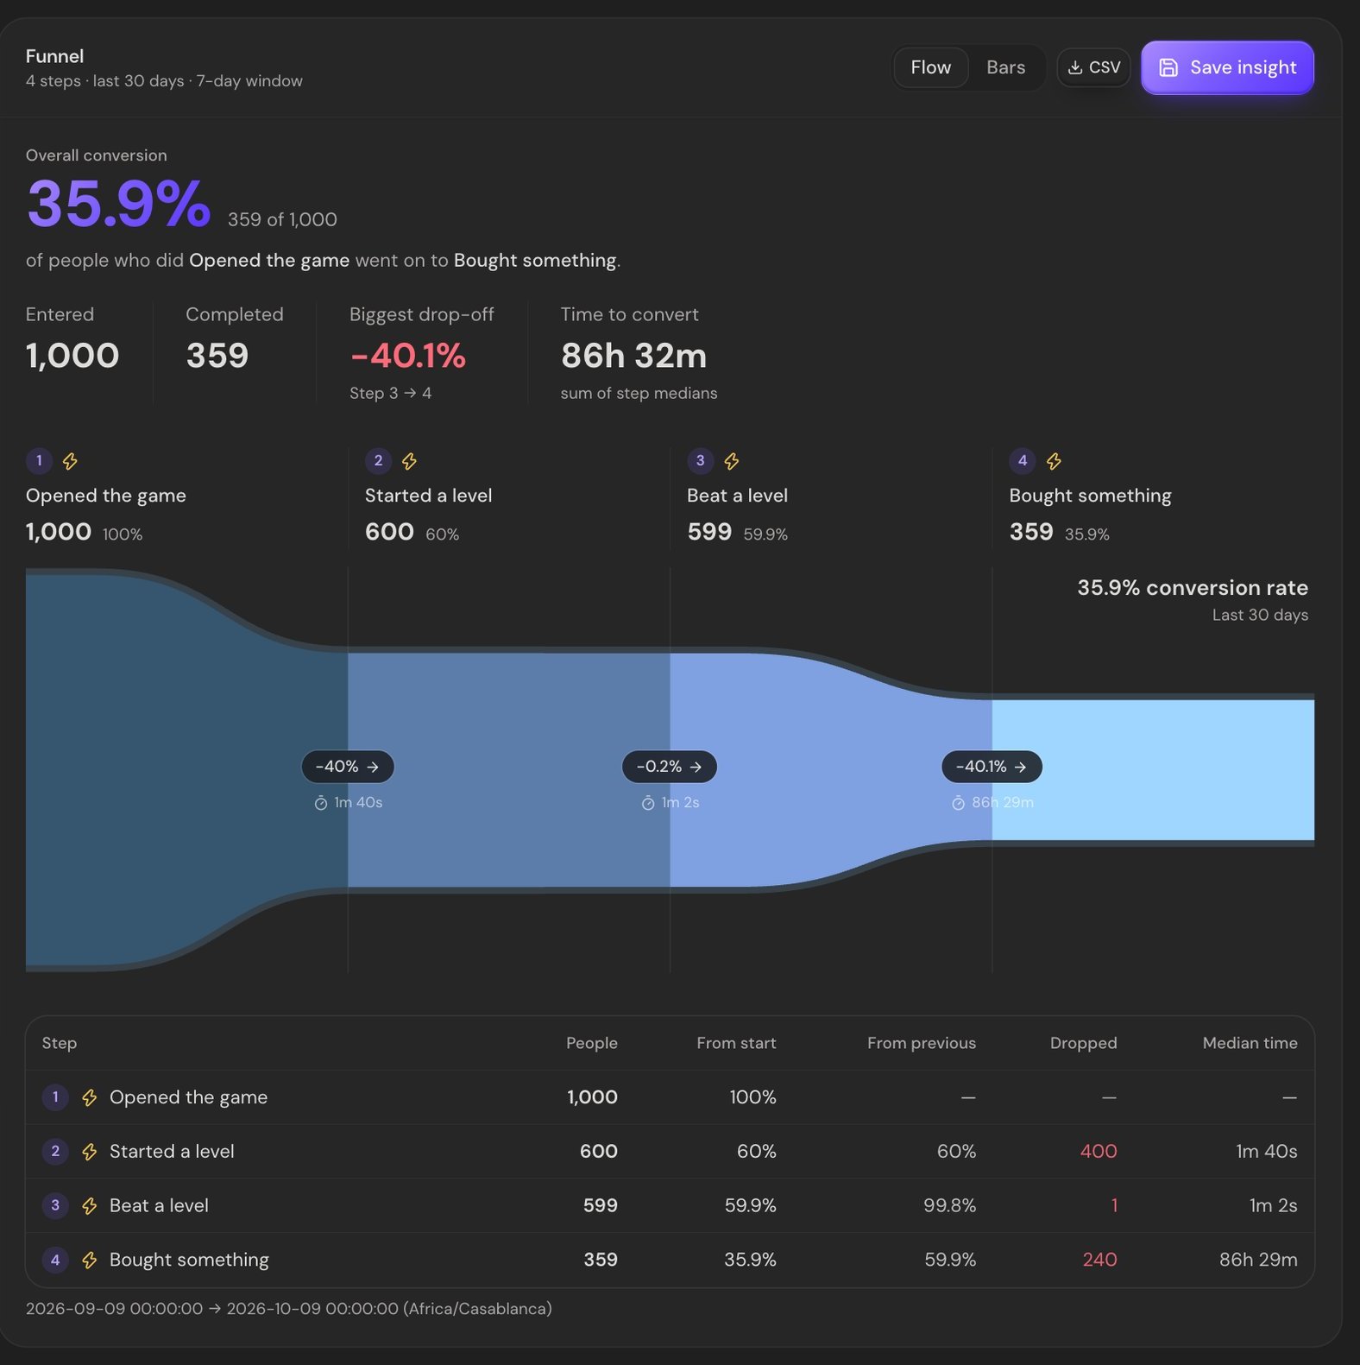1360x1365 pixels.
Task: Click the People column header
Action: (x=592, y=1043)
